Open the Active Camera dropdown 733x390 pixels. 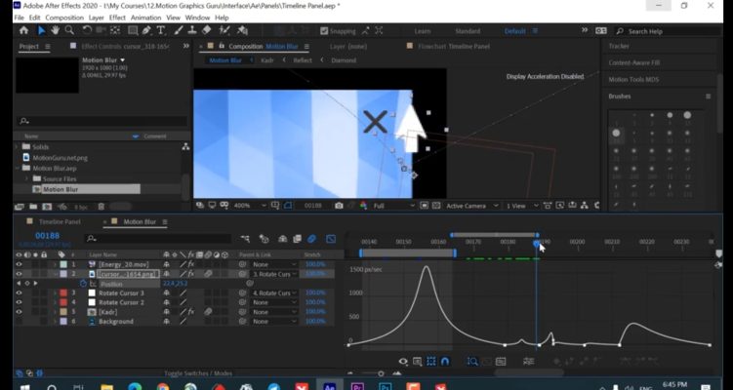[472, 206]
